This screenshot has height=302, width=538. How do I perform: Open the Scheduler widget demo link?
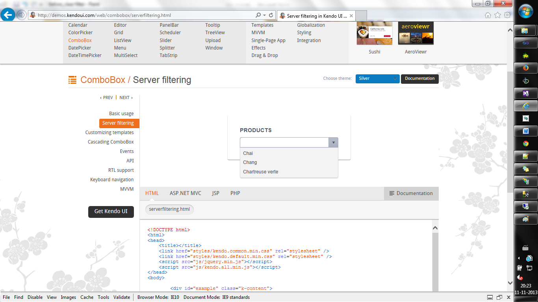tap(170, 33)
